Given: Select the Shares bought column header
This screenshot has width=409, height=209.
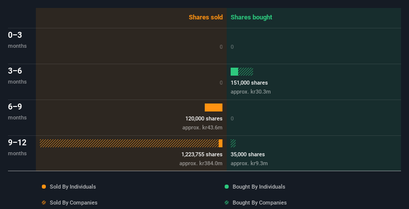Looking at the screenshot, I should (251, 17).
